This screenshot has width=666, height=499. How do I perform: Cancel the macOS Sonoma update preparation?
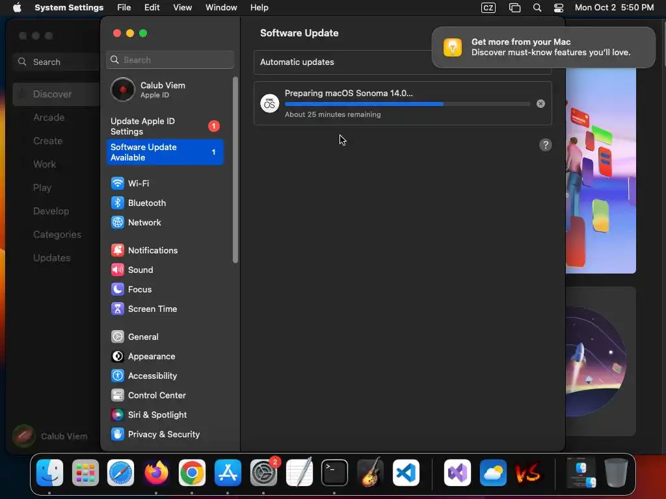[540, 103]
